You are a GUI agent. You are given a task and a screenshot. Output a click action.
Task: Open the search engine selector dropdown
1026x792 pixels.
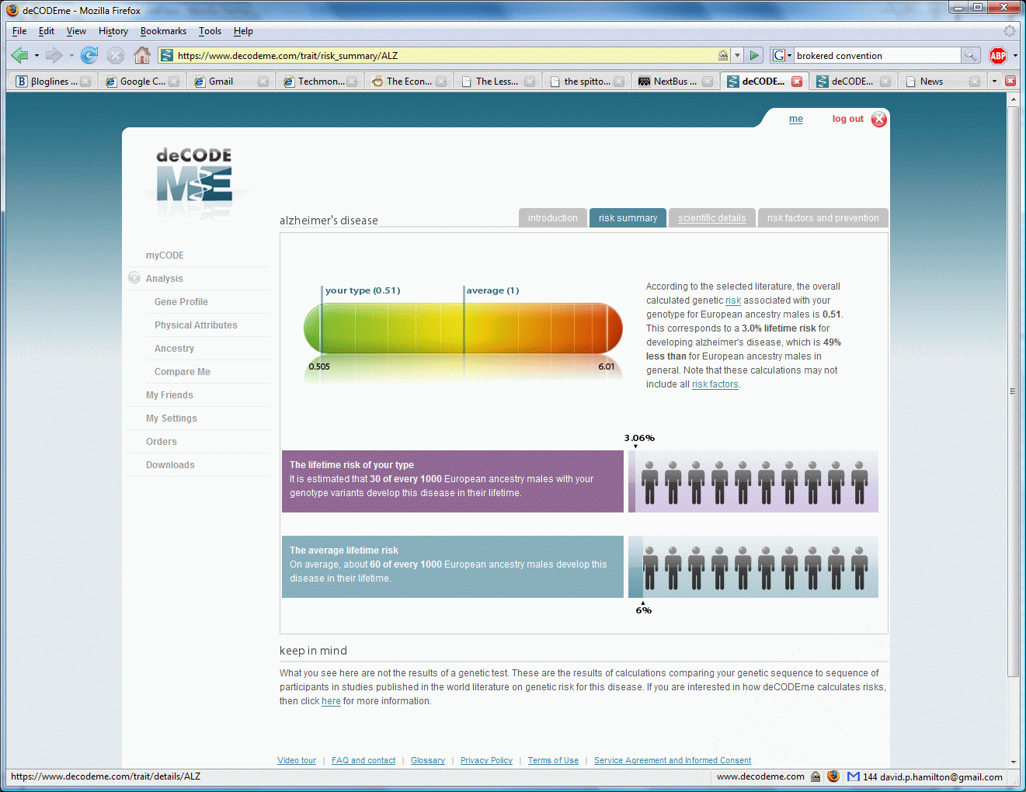pyautogui.click(x=790, y=56)
